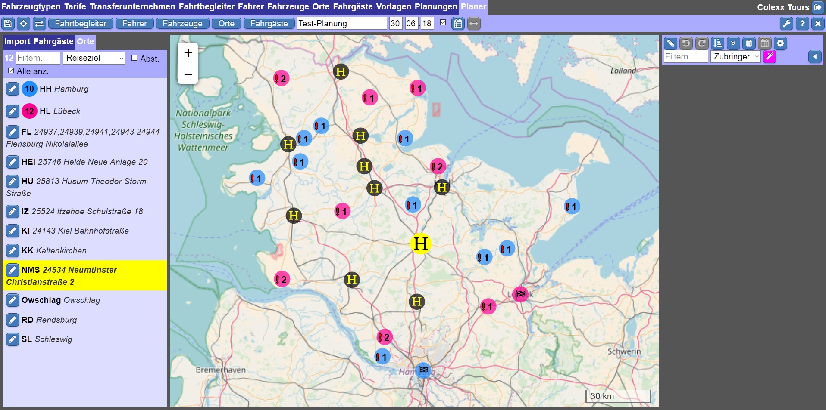Screen dimensions: 826x410
Task: Enable the Abst. checkbox
Action: (135, 58)
